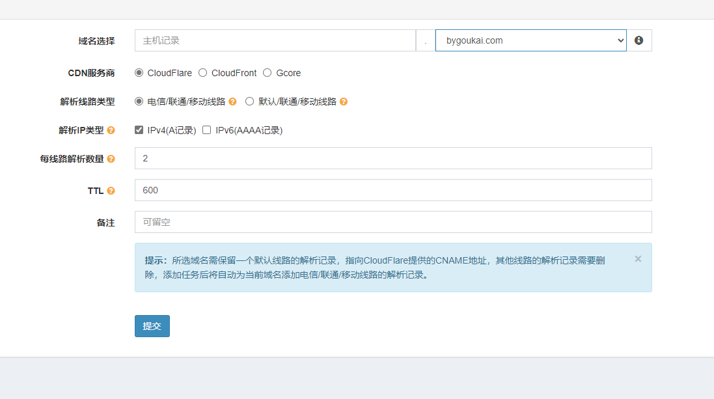
Task: Uncheck the IPv4(A记录) checkbox
Action: [139, 130]
